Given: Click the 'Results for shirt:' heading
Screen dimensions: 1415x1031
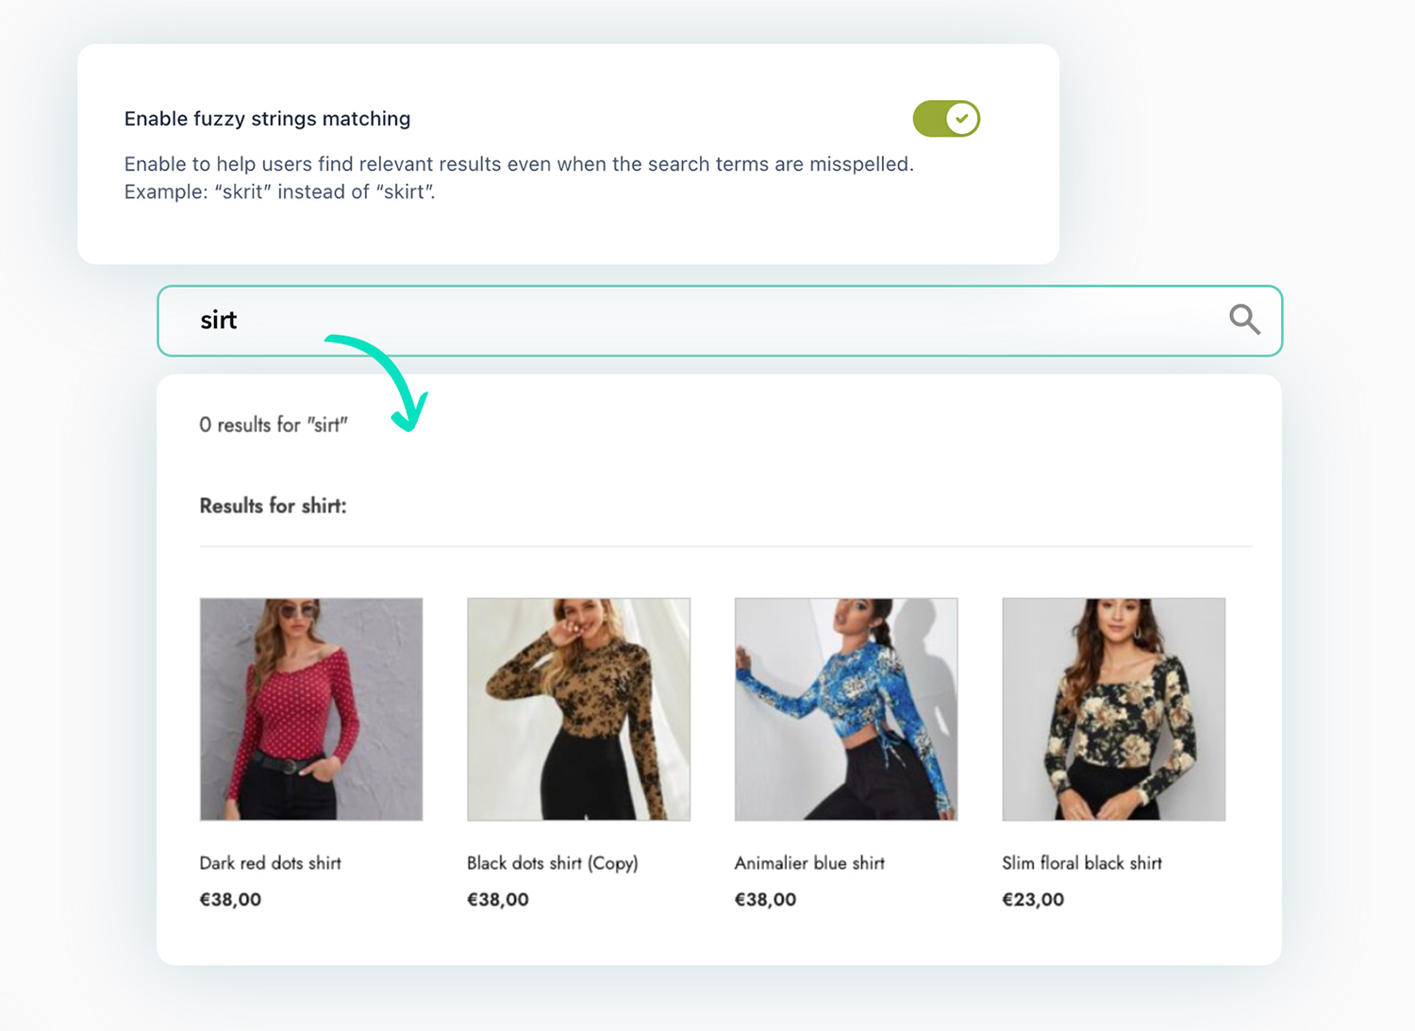Looking at the screenshot, I should tap(274, 506).
